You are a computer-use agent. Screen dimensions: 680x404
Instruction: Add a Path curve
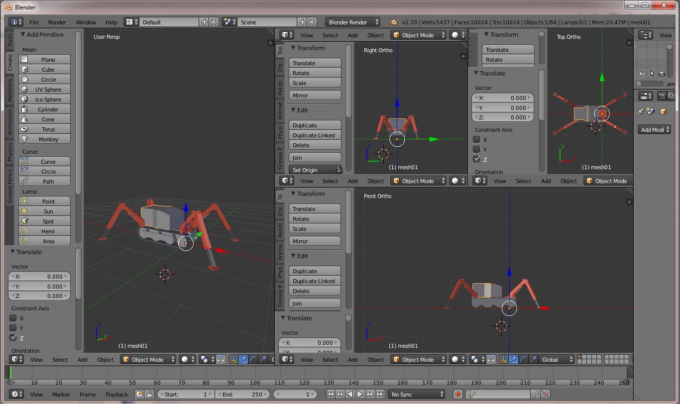click(x=45, y=182)
